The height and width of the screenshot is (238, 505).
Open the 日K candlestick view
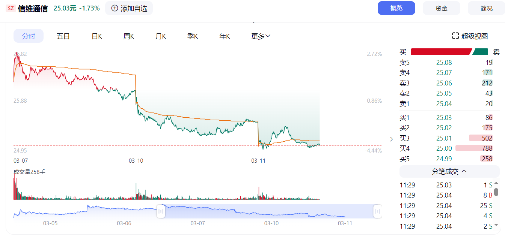click(x=96, y=36)
